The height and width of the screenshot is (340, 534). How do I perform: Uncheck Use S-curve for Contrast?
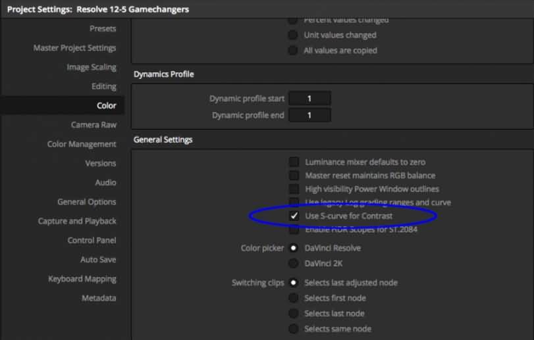294,216
